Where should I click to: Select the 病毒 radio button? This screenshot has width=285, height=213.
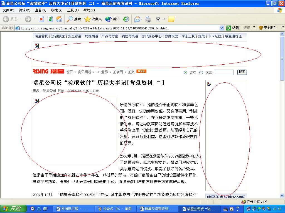(x=201, y=73)
